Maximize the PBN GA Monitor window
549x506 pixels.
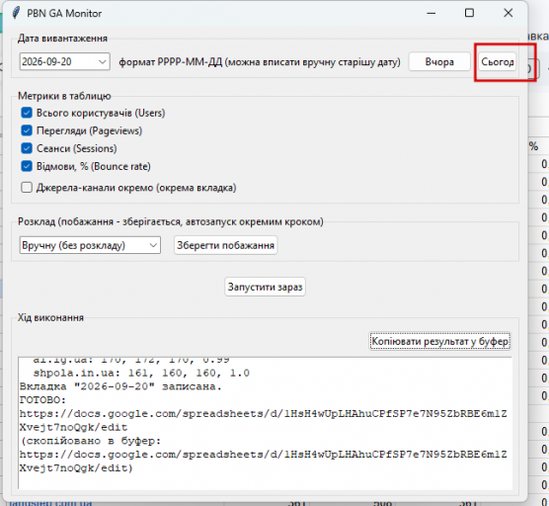coord(470,13)
